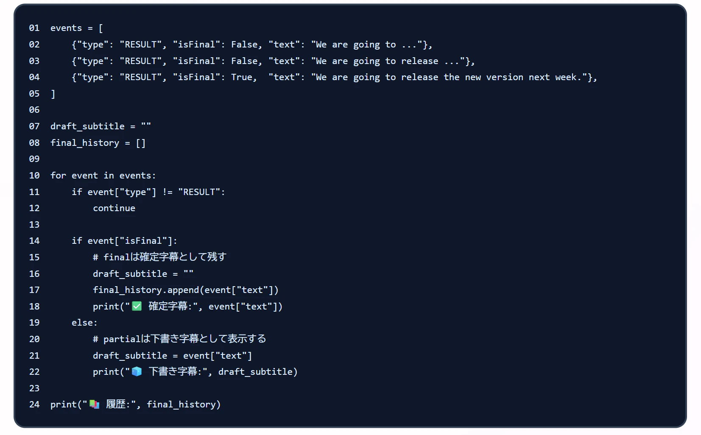Click the 'else:' keyword on line 19
The width and height of the screenshot is (701, 435).
click(85, 323)
